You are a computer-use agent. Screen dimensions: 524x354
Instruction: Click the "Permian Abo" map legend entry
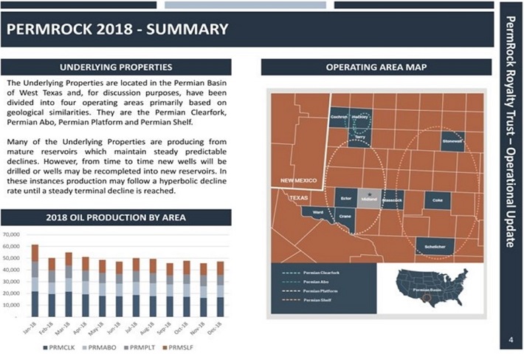click(305, 282)
